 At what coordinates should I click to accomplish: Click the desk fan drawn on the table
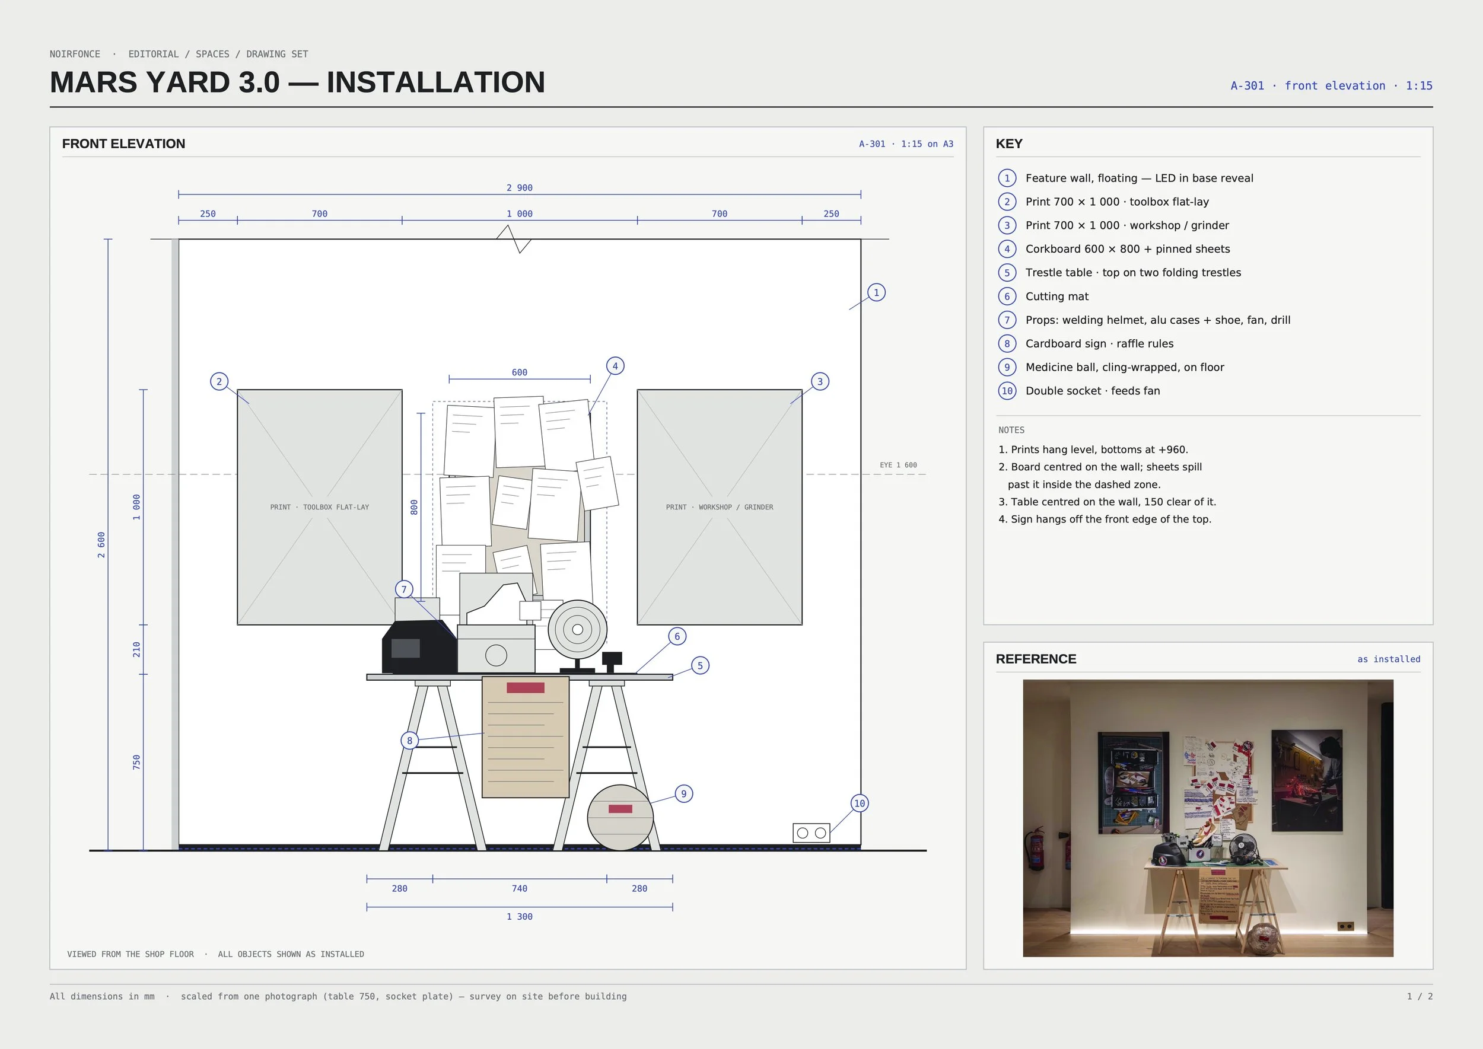(578, 636)
